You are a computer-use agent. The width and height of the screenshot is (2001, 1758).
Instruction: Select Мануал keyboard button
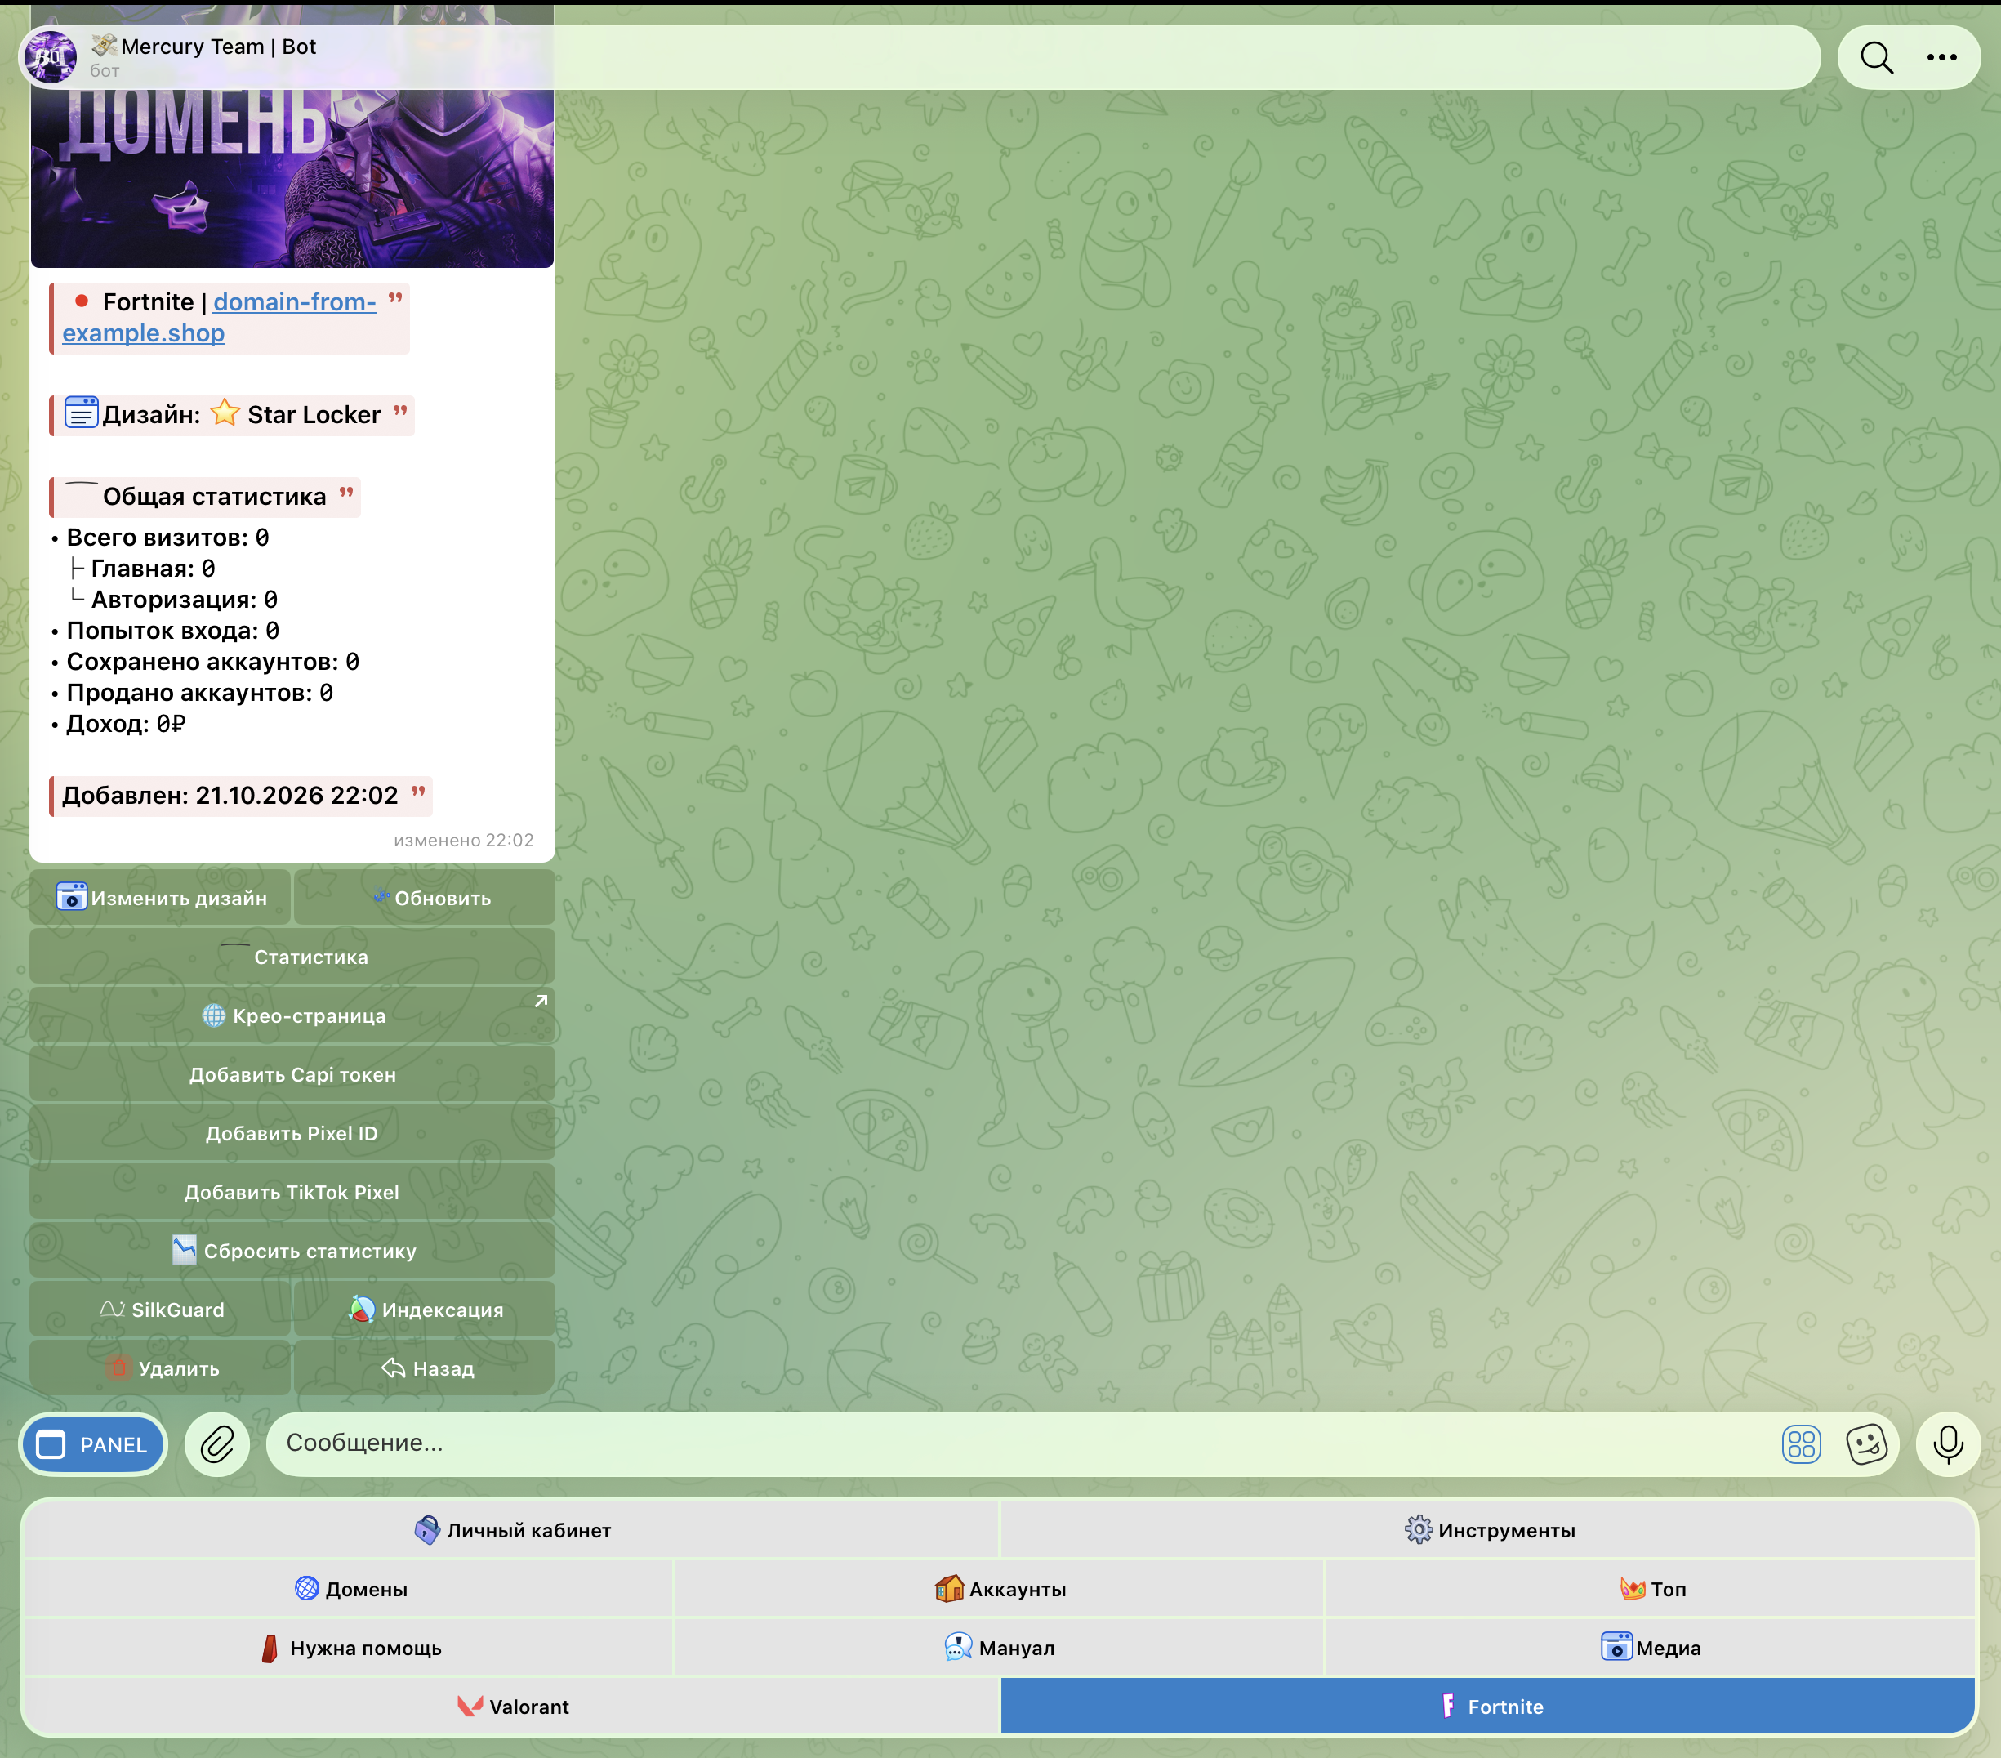pyautogui.click(x=1000, y=1646)
